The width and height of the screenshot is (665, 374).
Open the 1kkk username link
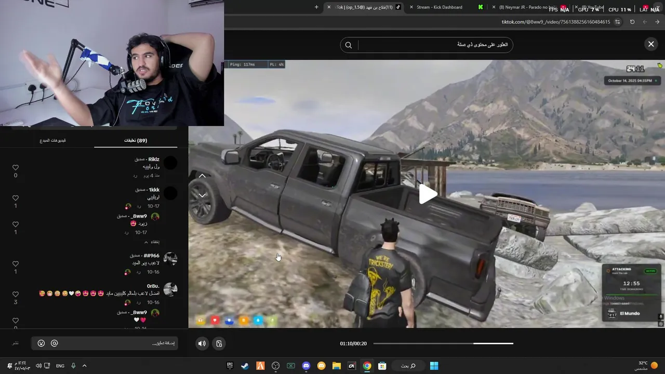154,190
